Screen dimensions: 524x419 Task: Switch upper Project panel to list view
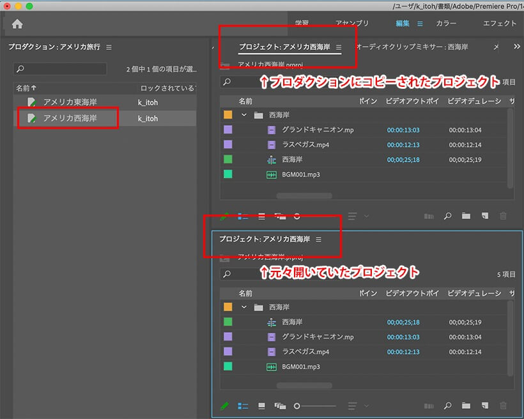pos(243,217)
